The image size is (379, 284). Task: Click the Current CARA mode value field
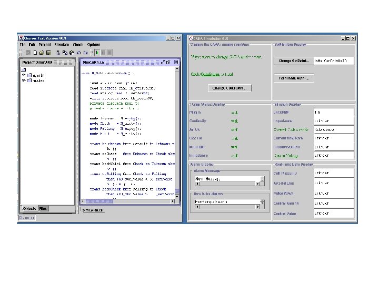coord(334,129)
